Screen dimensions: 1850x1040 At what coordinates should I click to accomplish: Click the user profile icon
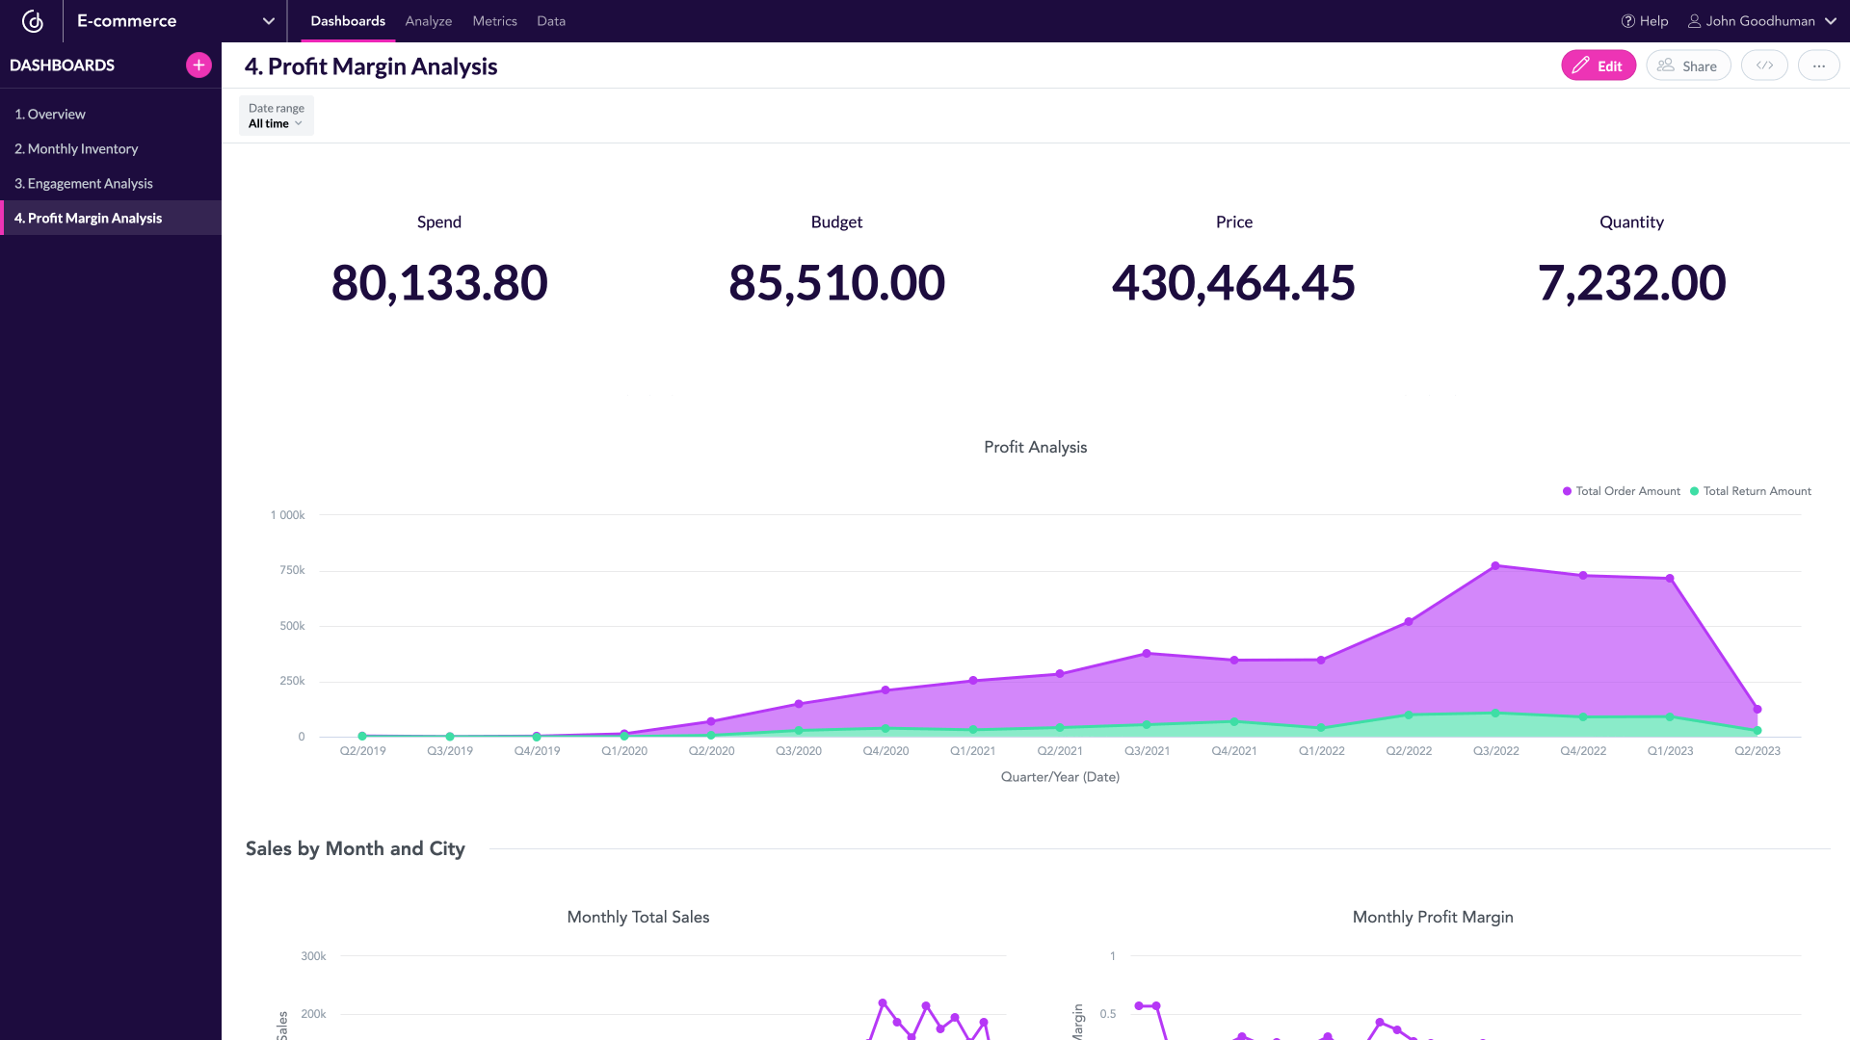coord(1694,21)
